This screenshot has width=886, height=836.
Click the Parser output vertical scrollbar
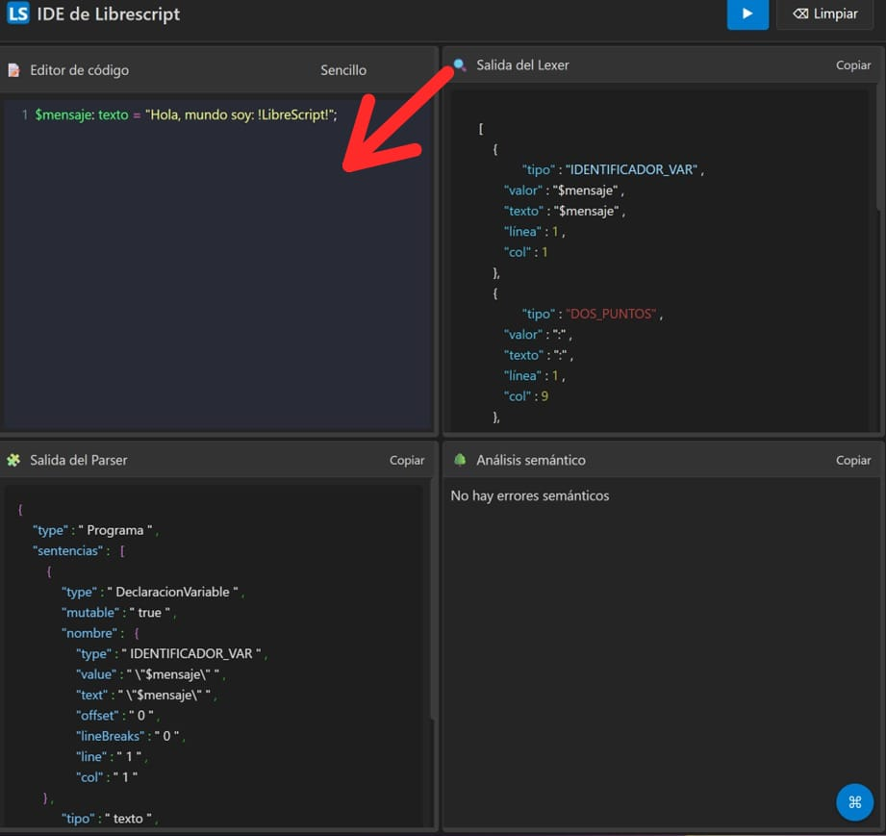tap(433, 599)
